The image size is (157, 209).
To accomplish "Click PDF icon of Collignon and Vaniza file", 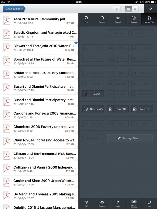I will 7,169.
